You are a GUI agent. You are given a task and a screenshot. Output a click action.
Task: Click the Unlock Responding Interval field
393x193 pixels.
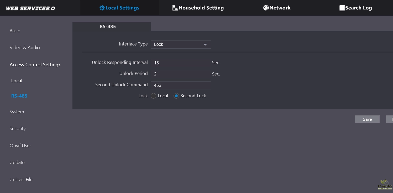click(181, 63)
